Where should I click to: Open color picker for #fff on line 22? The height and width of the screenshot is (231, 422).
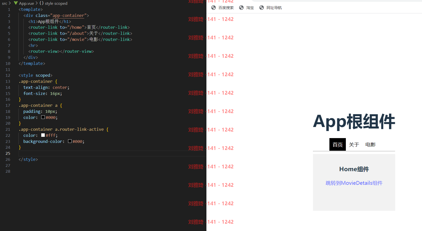(43, 135)
